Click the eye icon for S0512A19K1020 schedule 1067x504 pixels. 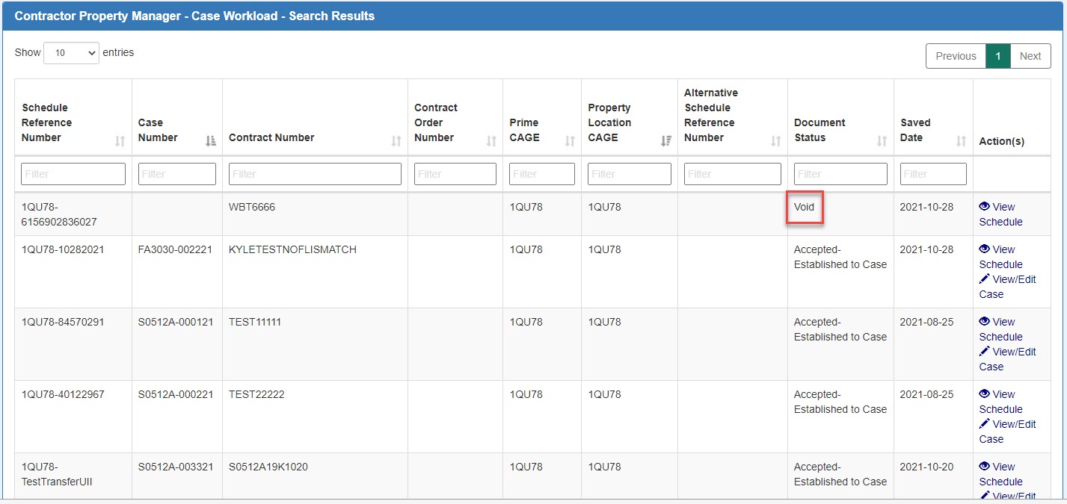point(986,467)
